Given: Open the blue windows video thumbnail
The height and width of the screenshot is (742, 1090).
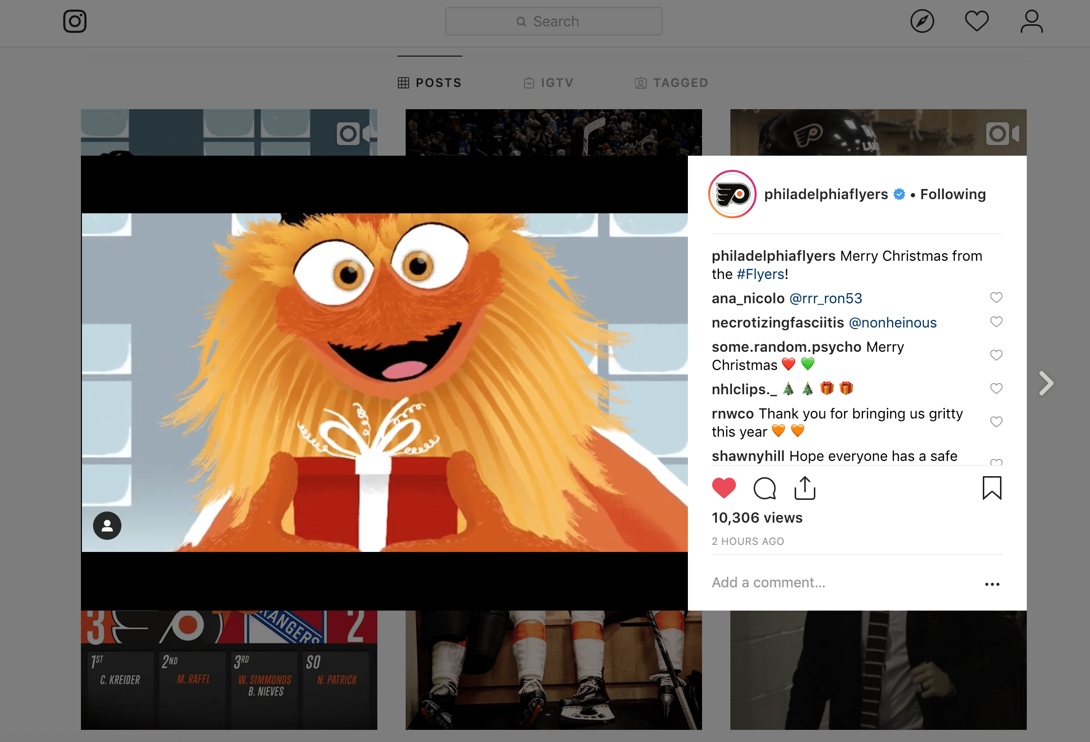Looking at the screenshot, I should click(x=229, y=132).
